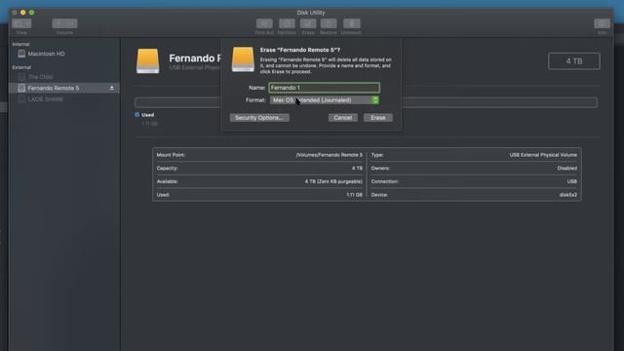Zoom window with green button
The image size is (624, 351).
(31, 13)
